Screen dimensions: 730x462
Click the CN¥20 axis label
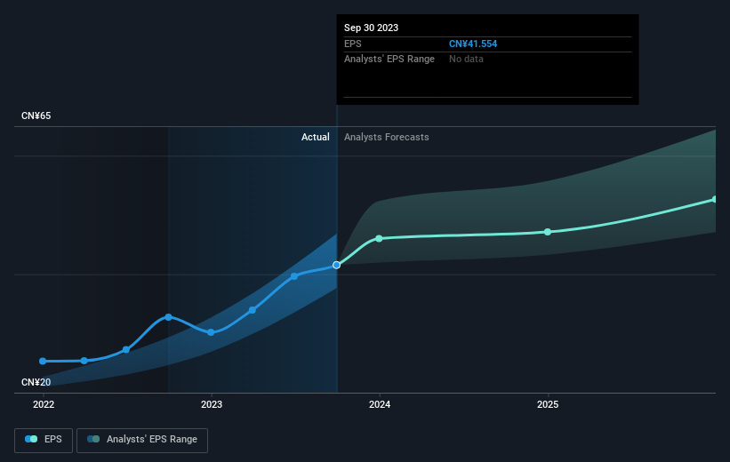point(36,382)
